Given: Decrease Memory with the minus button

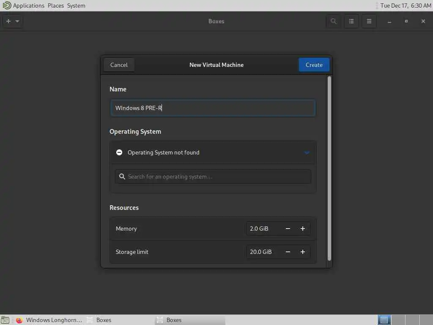Looking at the screenshot, I should [x=288, y=229].
